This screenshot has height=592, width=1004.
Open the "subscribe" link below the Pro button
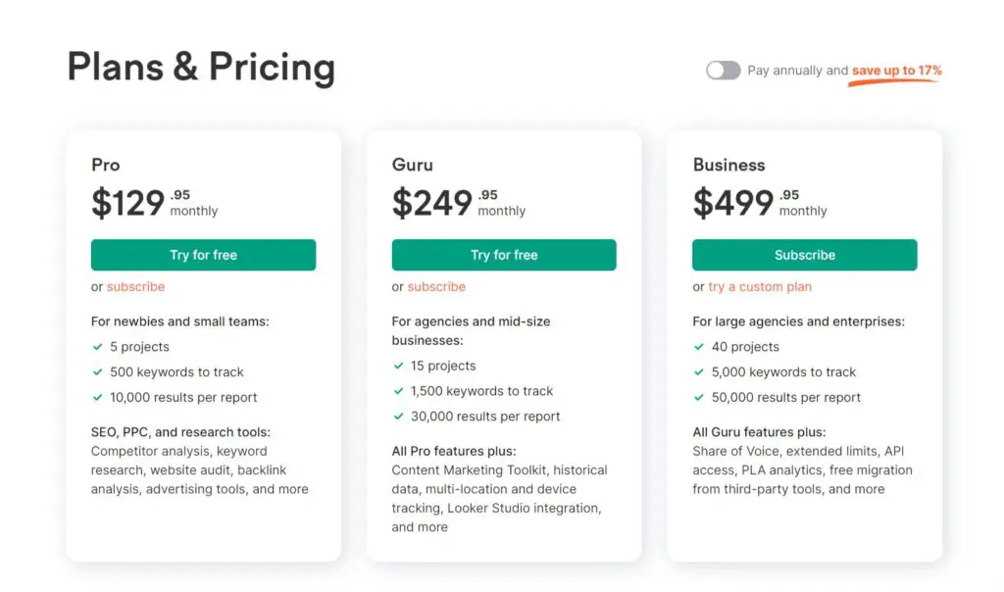point(135,286)
